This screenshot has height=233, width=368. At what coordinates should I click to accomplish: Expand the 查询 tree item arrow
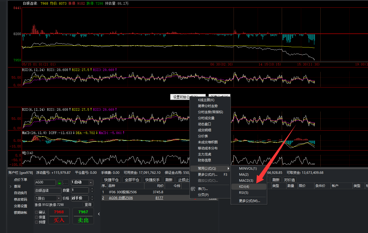[11, 186]
